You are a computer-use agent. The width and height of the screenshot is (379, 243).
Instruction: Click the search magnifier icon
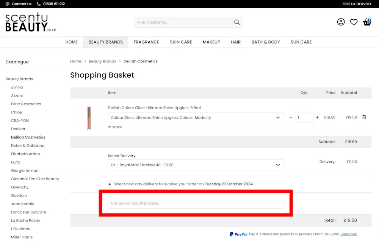[237, 22]
